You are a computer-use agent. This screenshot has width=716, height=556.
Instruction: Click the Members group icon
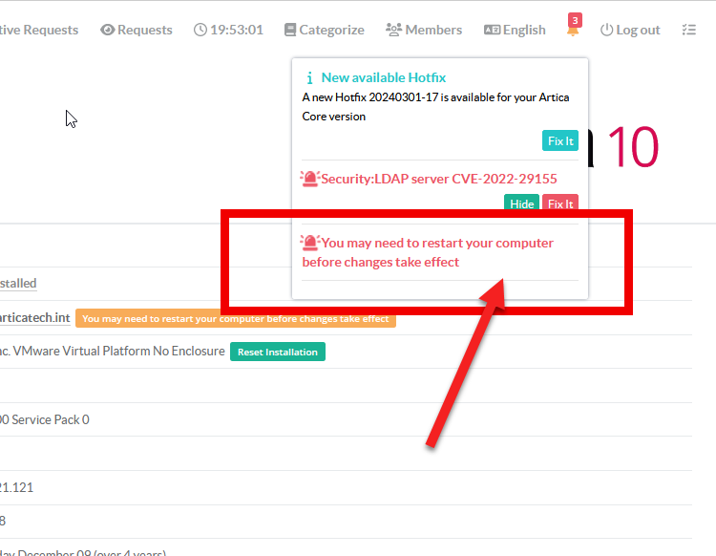point(393,30)
